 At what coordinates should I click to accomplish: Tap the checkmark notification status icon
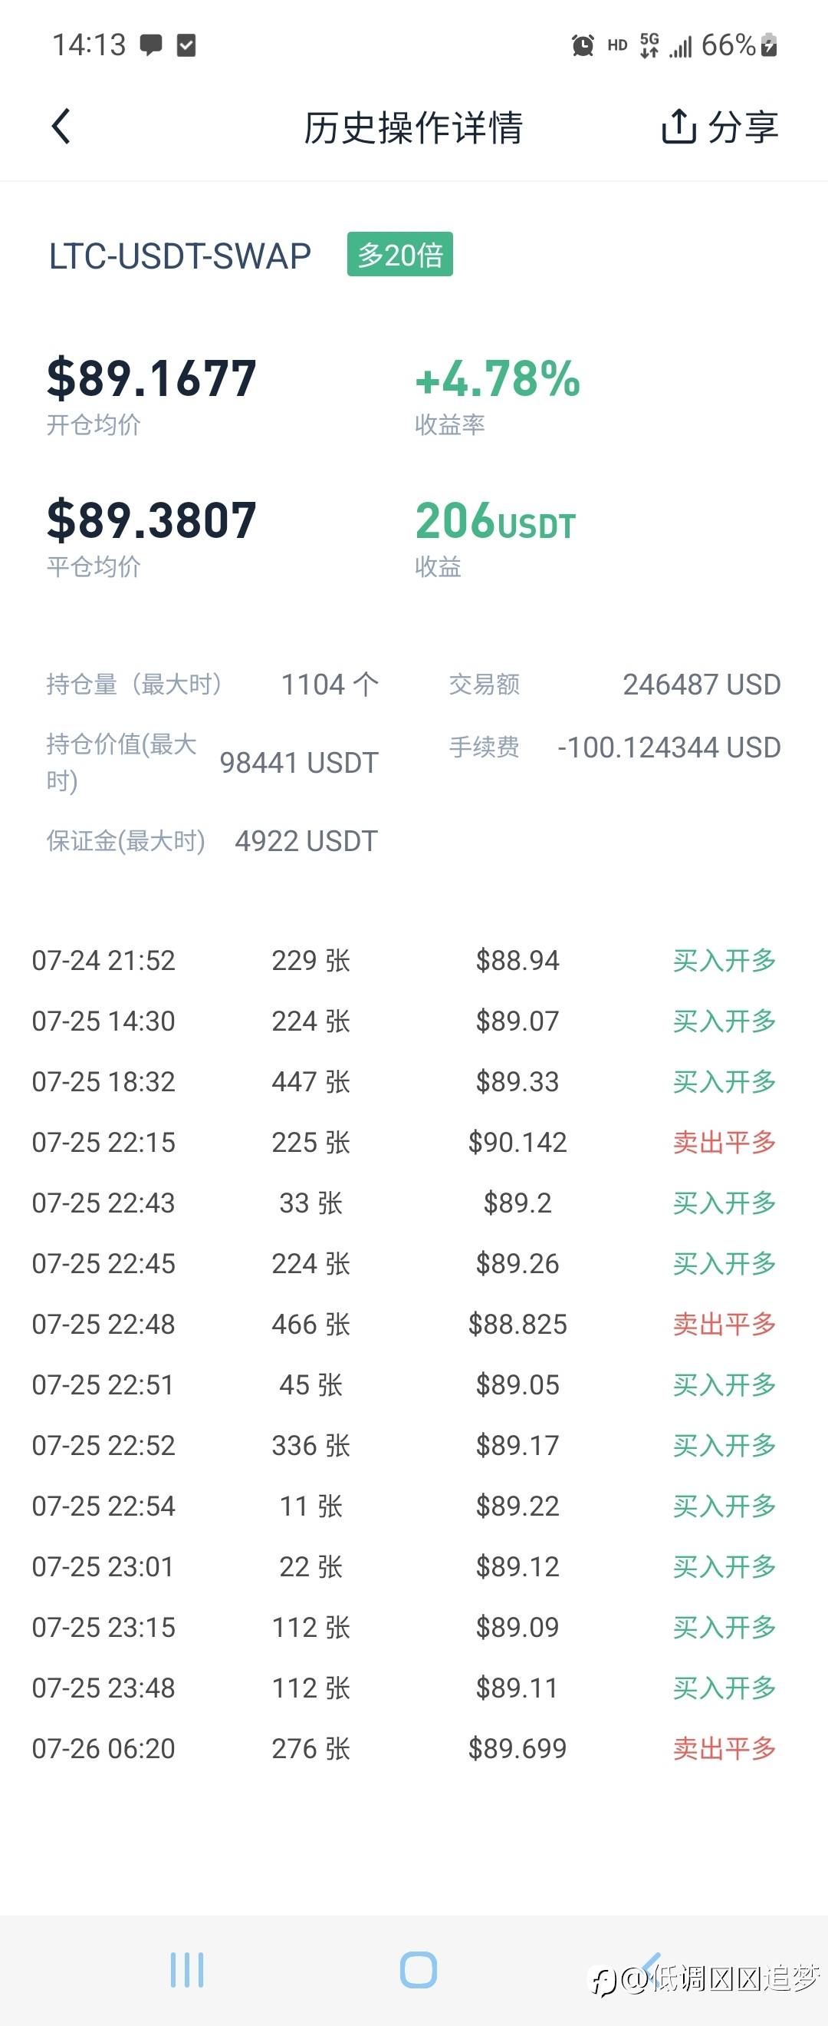coord(186,45)
